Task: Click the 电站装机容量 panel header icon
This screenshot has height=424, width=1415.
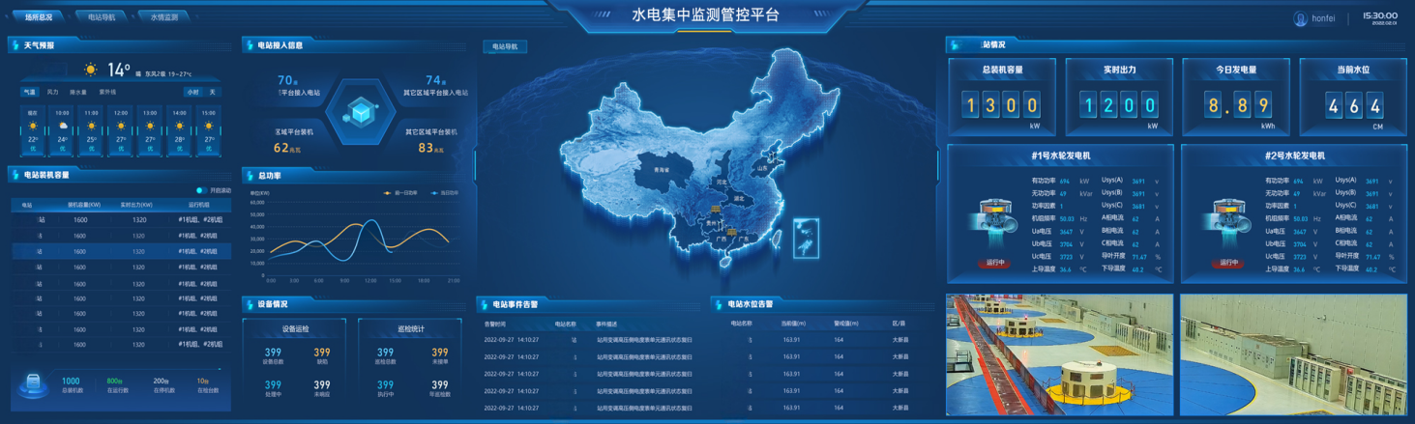Action: pos(15,175)
